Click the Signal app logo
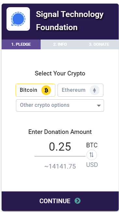 [x=18, y=19]
